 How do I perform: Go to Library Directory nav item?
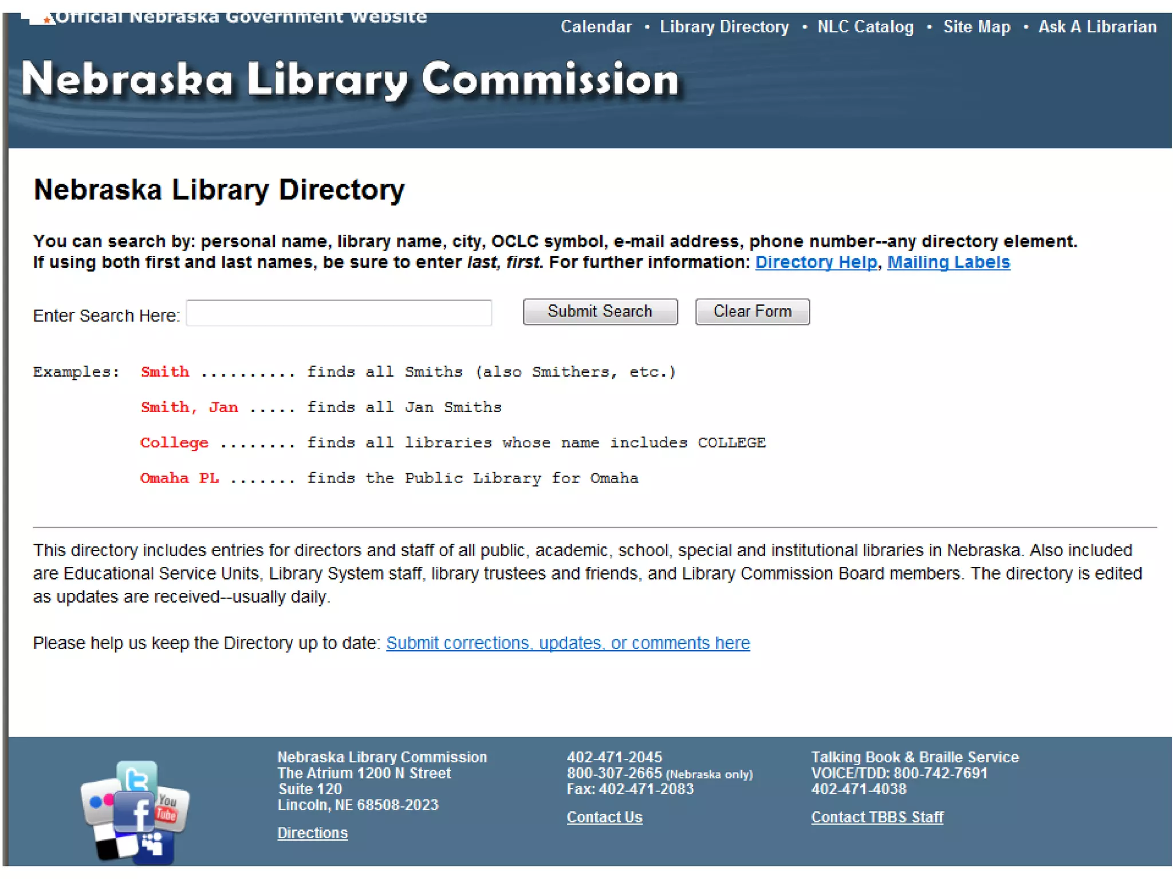tap(724, 27)
